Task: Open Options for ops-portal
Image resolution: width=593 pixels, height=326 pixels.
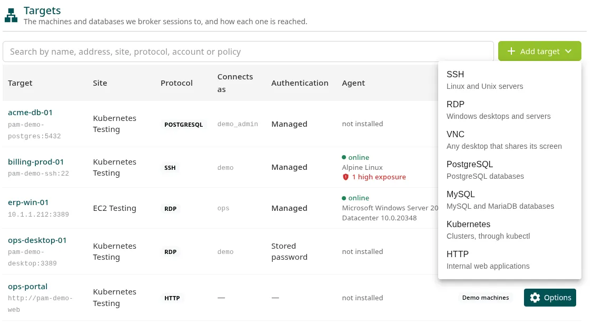Action: tap(550, 298)
